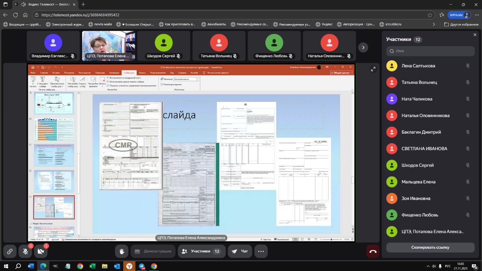Viewport: 482px width, 271px height.
Task: Expand the bookmarks bar overflow chevron
Action: tap(433, 24)
